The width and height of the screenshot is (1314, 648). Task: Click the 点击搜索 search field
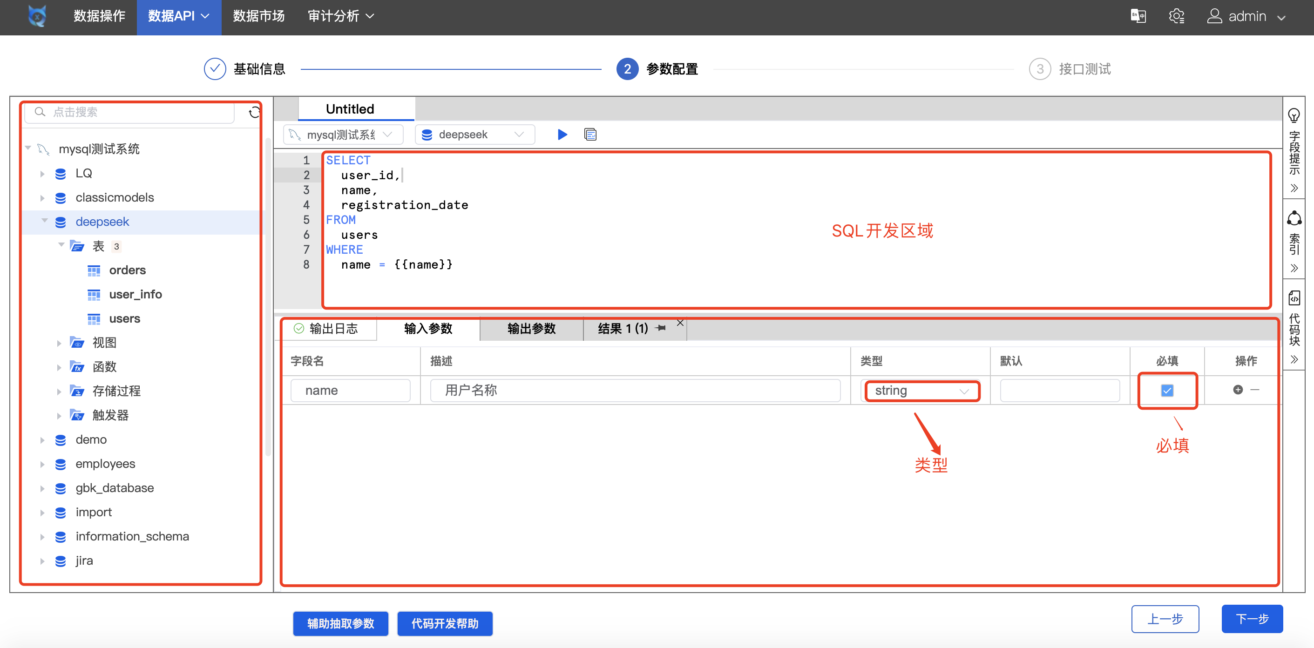[130, 112]
